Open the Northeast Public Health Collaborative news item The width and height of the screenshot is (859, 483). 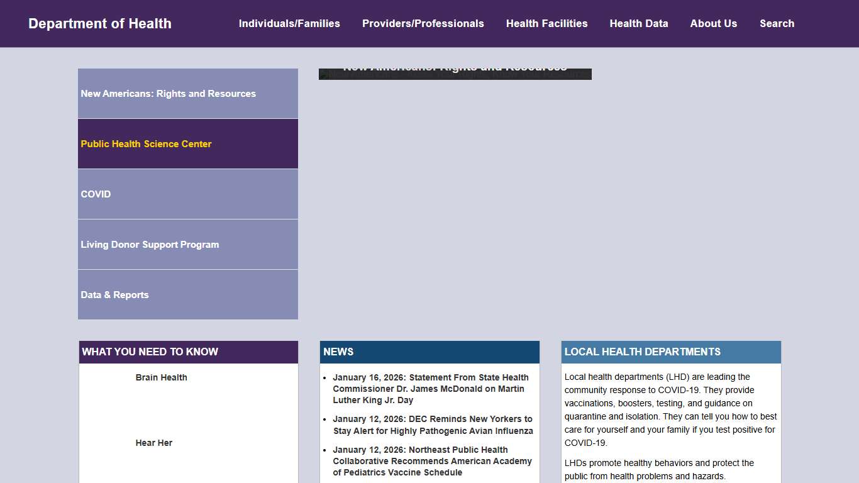click(x=432, y=461)
